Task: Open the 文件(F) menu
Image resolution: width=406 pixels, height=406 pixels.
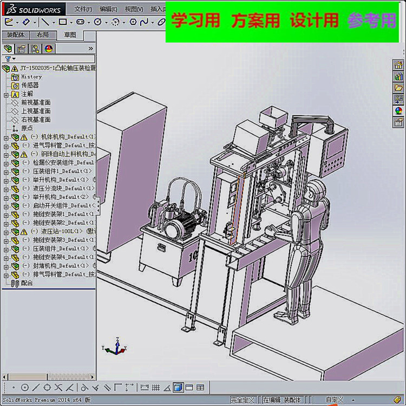Action: point(83,9)
